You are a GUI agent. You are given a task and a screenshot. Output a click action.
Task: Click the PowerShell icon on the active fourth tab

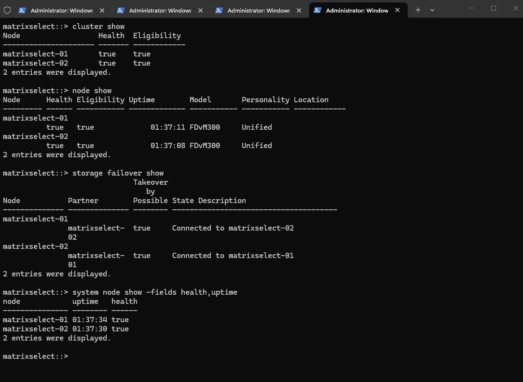coord(317,10)
